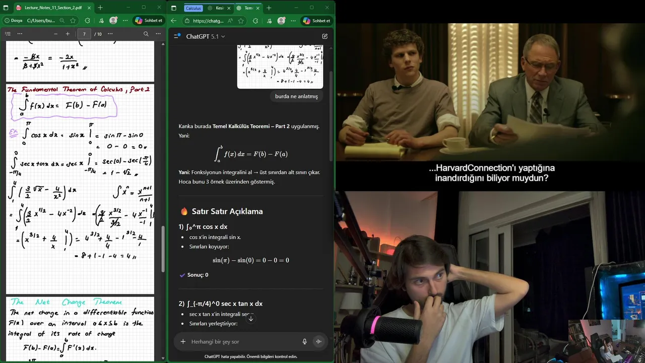The image size is (645, 363).
Task: Open the uploaded handwritten notes image
Action: (x=280, y=66)
